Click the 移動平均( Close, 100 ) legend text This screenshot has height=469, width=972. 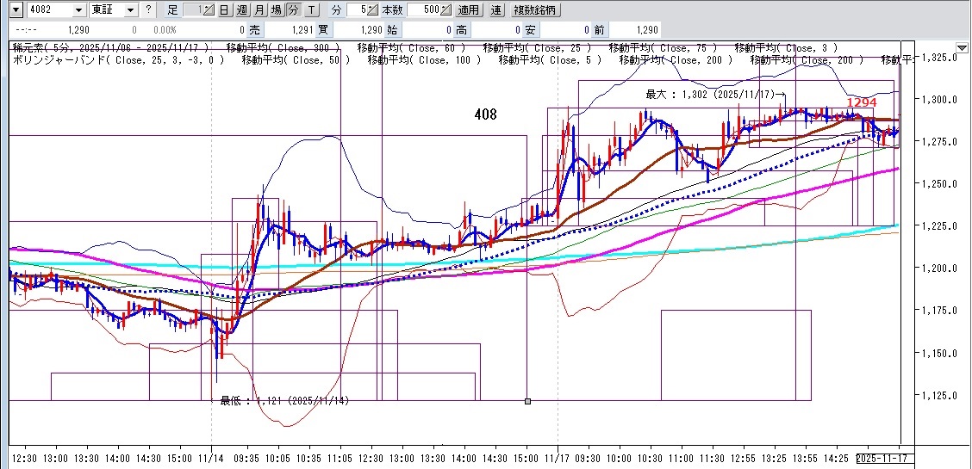pos(424,60)
